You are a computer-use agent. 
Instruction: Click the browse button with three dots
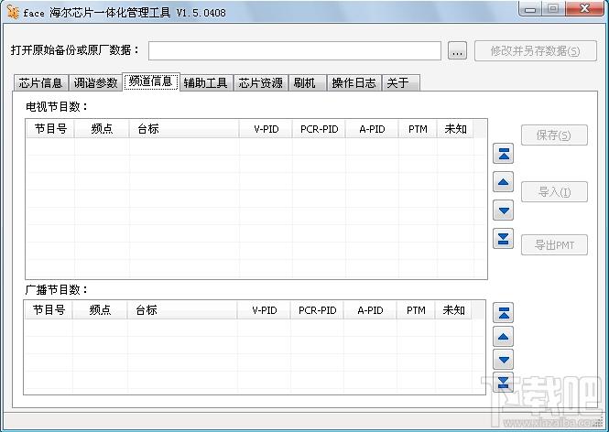point(457,50)
